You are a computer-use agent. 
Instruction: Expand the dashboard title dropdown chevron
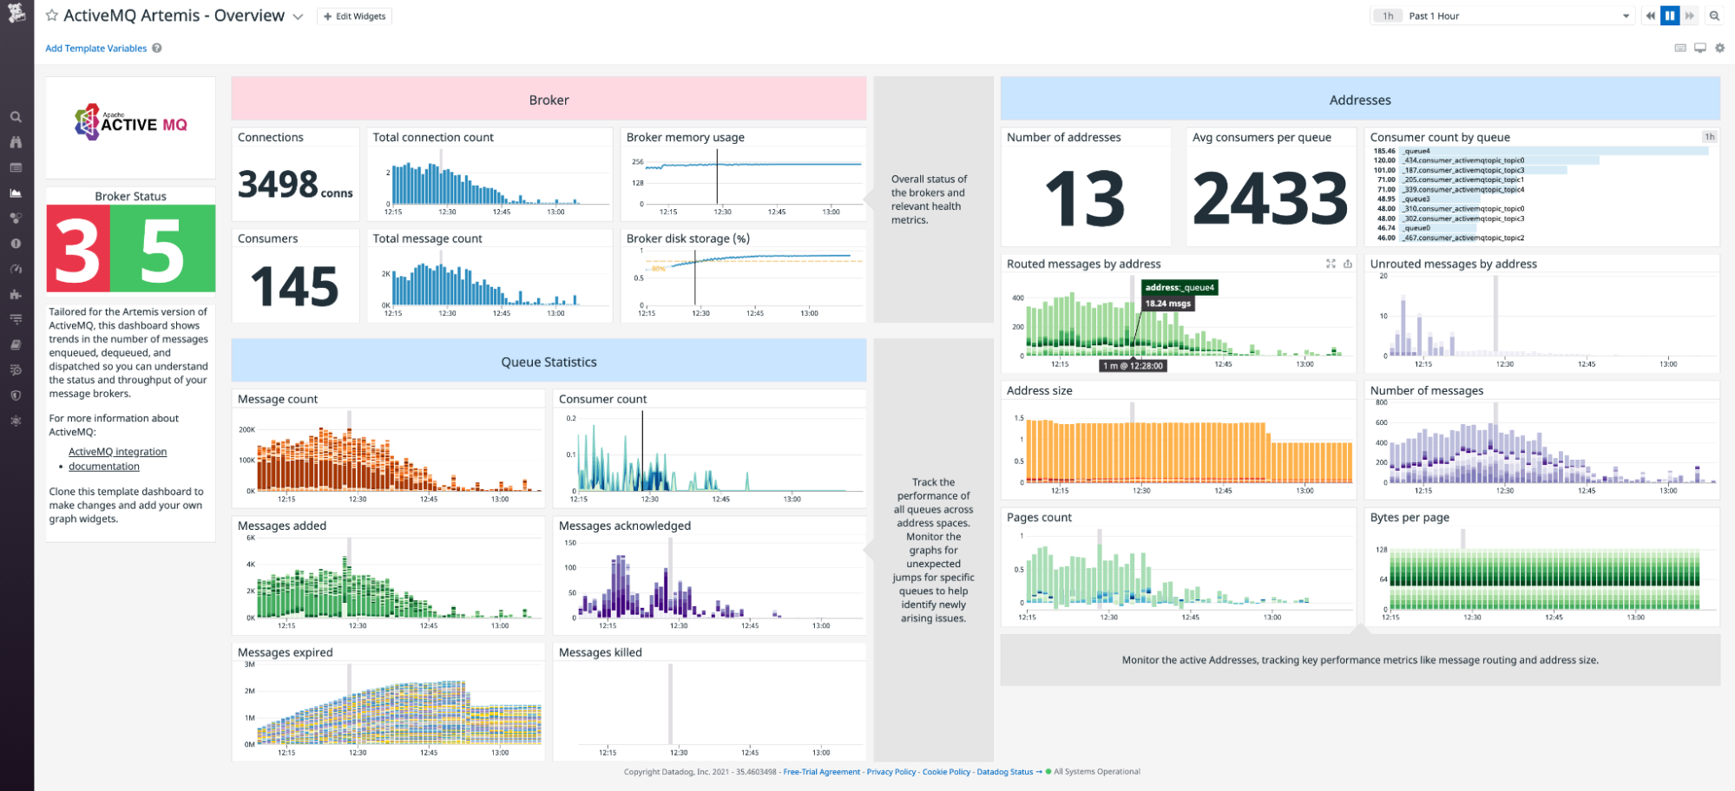[x=298, y=16]
